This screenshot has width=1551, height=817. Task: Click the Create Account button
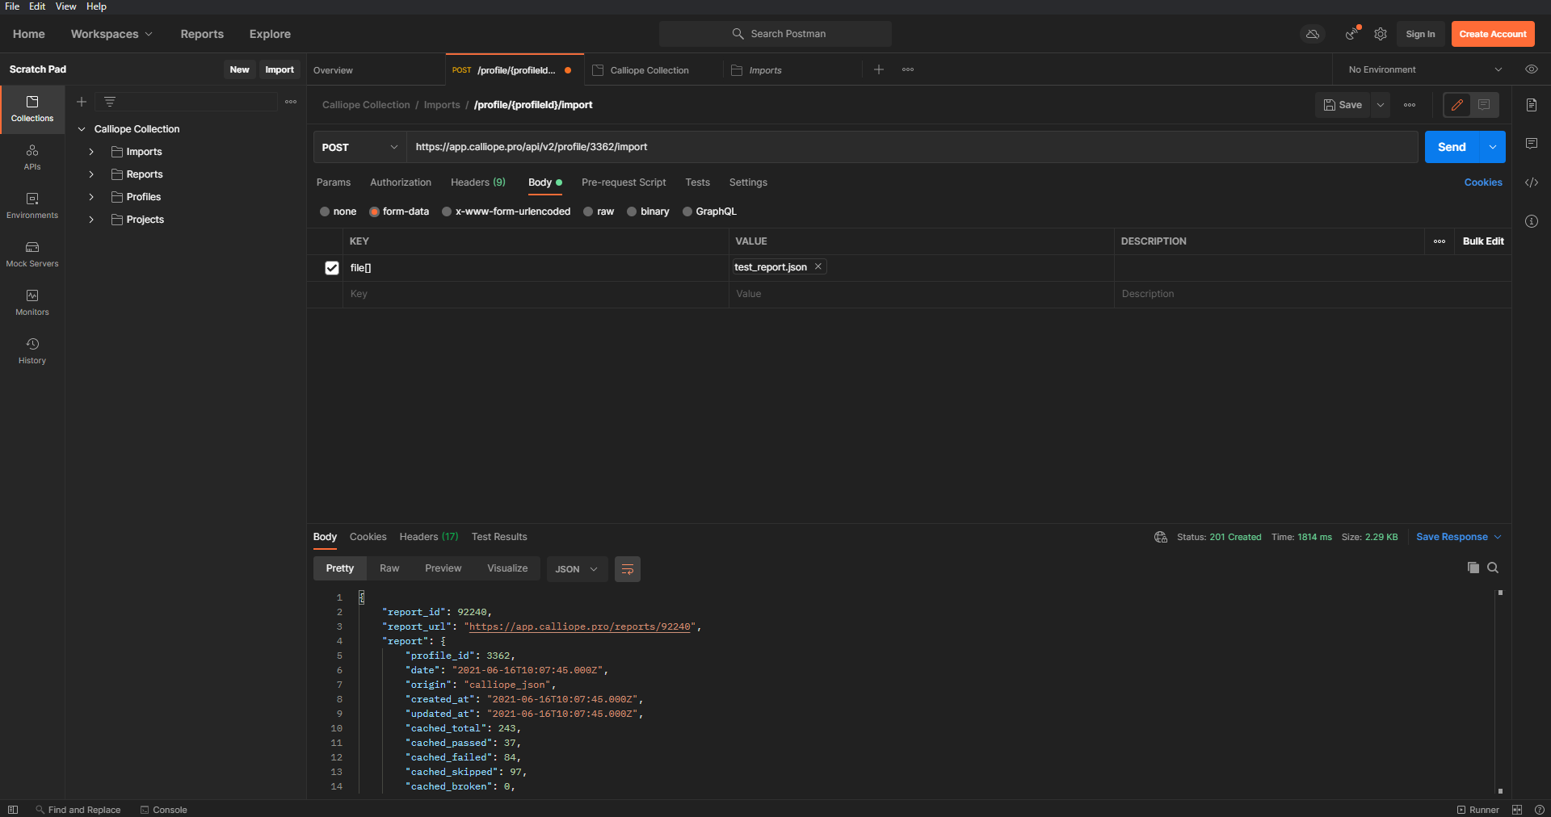(1493, 34)
